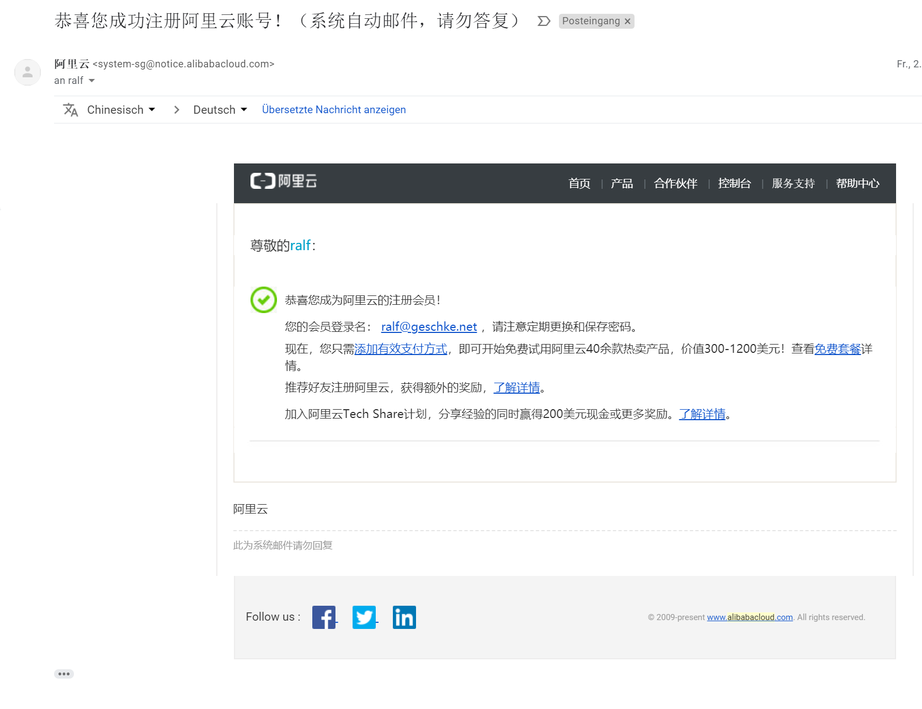The width and height of the screenshot is (922, 709).
Task: Remove the Posteingang label with x
Action: (x=627, y=22)
